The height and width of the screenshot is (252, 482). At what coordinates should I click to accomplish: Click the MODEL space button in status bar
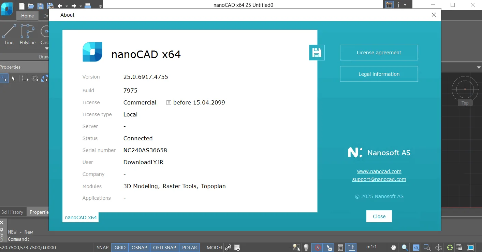click(x=215, y=248)
